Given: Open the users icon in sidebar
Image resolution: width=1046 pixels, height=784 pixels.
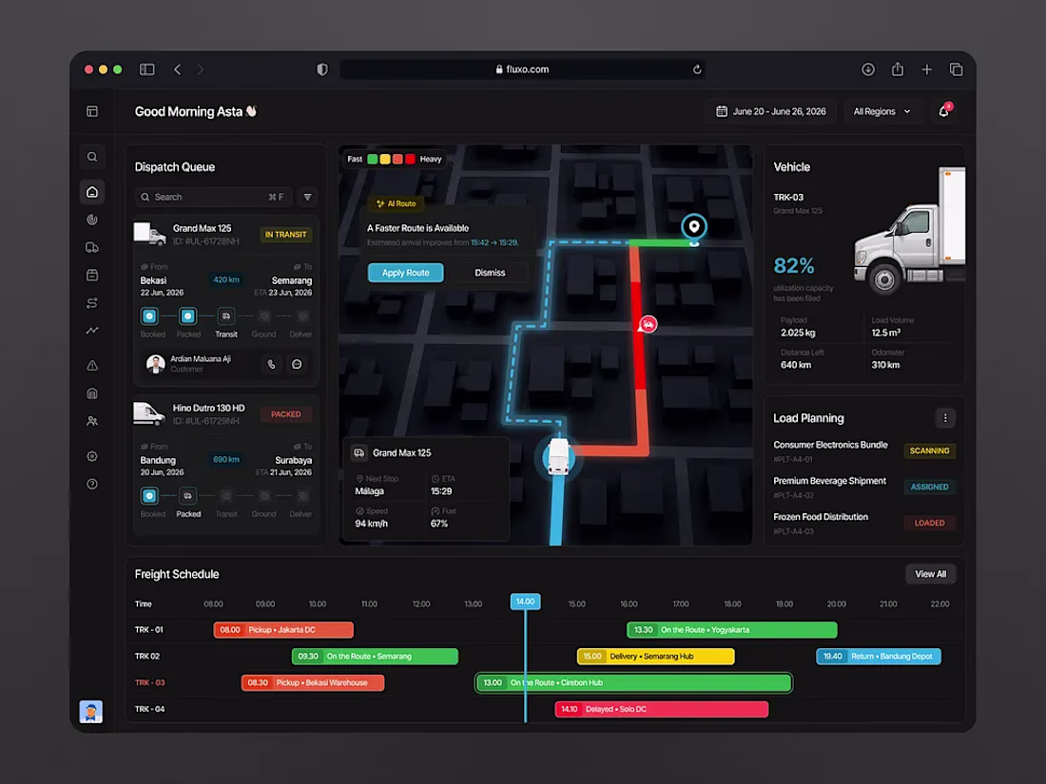Looking at the screenshot, I should tap(92, 421).
